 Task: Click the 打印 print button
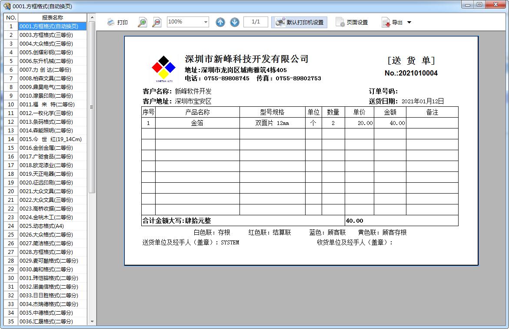click(117, 22)
